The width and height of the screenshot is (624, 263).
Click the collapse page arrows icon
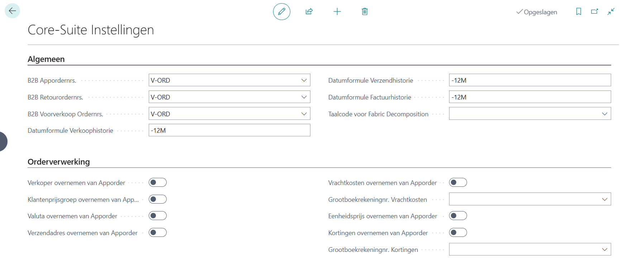click(x=611, y=11)
